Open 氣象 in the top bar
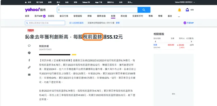 (x=67, y=2)
